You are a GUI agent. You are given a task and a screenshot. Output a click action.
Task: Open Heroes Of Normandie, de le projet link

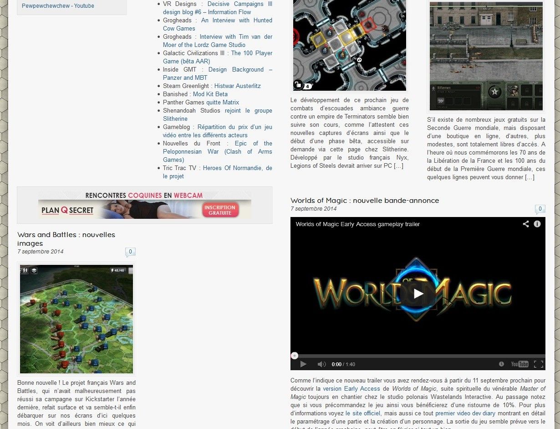click(218, 172)
